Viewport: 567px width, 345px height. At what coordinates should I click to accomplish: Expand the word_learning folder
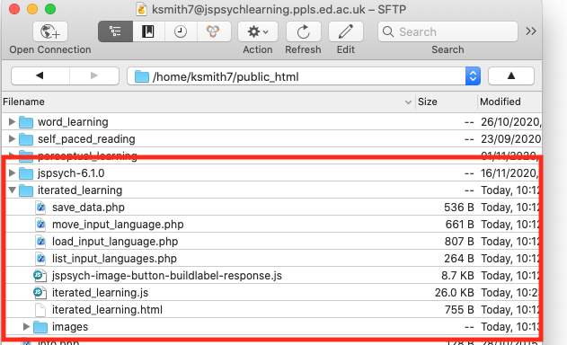click(x=12, y=122)
